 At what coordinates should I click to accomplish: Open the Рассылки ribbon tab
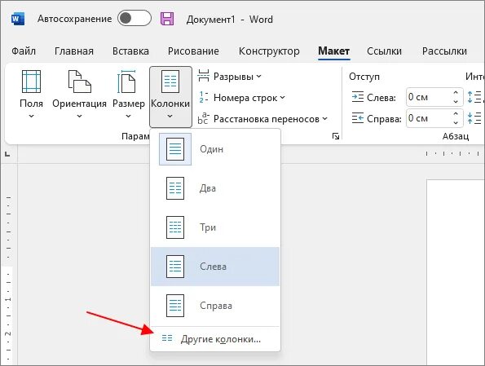click(444, 51)
